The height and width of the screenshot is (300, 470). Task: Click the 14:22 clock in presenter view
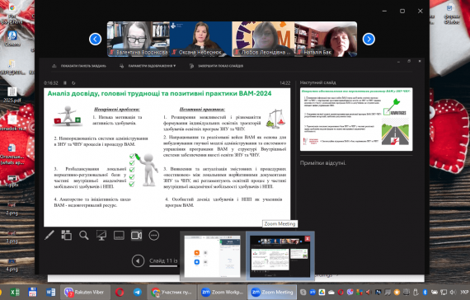284,82
